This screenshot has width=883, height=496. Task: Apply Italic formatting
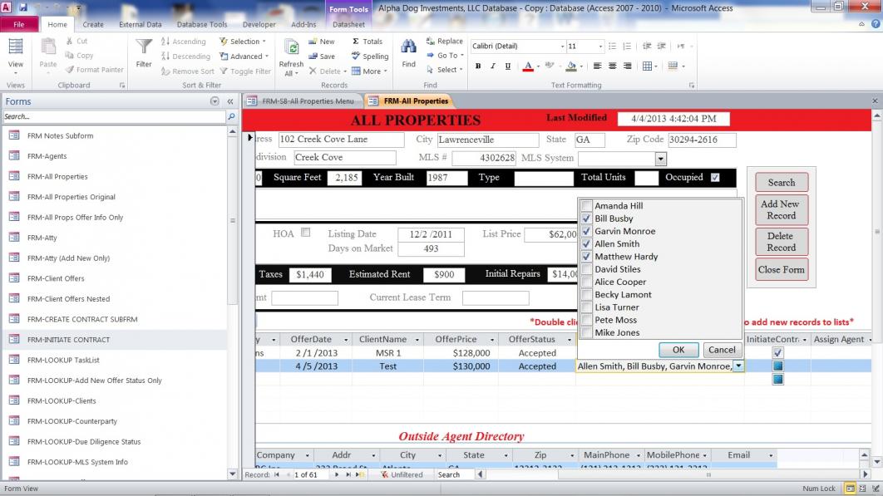click(x=493, y=66)
